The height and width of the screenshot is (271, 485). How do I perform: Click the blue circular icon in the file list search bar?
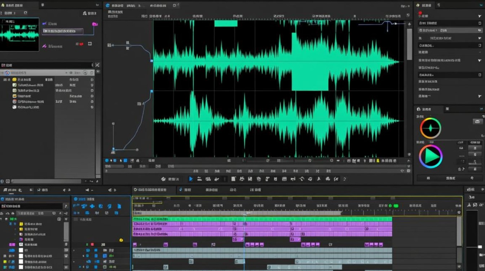coord(7,73)
